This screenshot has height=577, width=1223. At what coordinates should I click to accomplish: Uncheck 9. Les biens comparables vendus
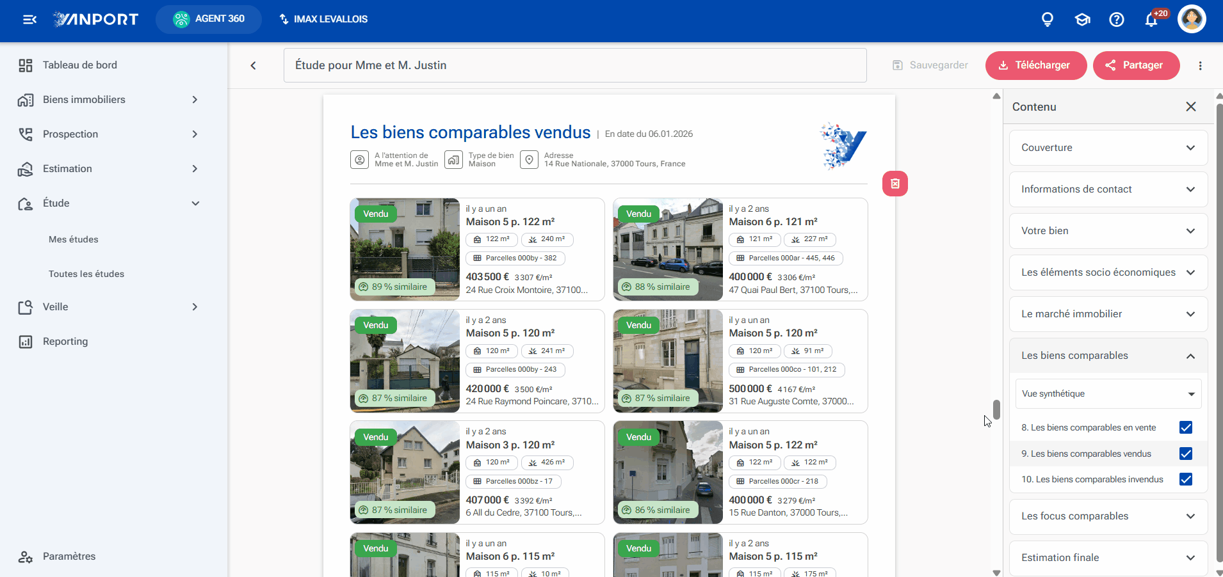[x=1186, y=454]
